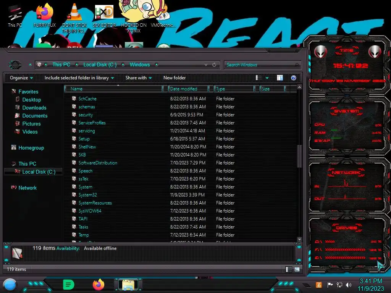The width and height of the screenshot is (391, 293).
Task: Click the file list scroll-up arrow
Action: point(299,87)
